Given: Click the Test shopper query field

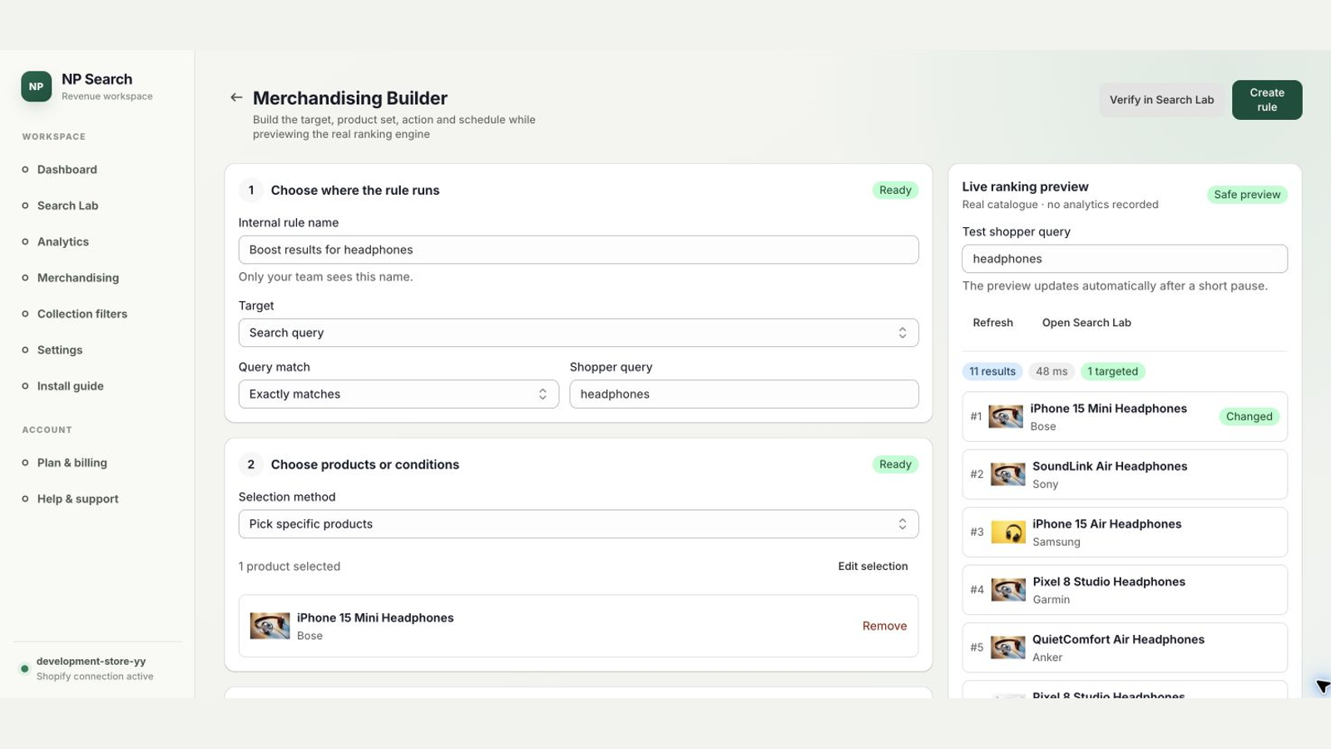Looking at the screenshot, I should pos(1125,259).
